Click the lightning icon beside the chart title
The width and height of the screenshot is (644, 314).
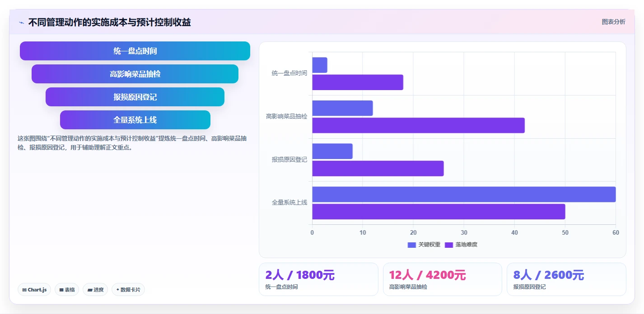(22, 23)
